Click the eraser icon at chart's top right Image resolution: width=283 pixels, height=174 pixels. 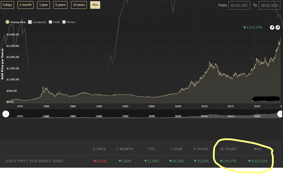click(x=278, y=27)
